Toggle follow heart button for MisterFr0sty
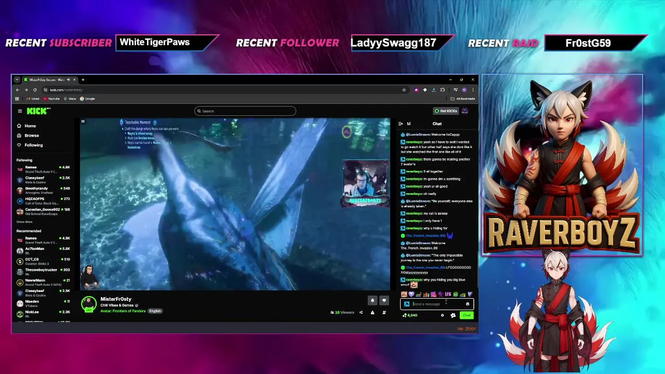The image size is (665, 374). [384, 300]
